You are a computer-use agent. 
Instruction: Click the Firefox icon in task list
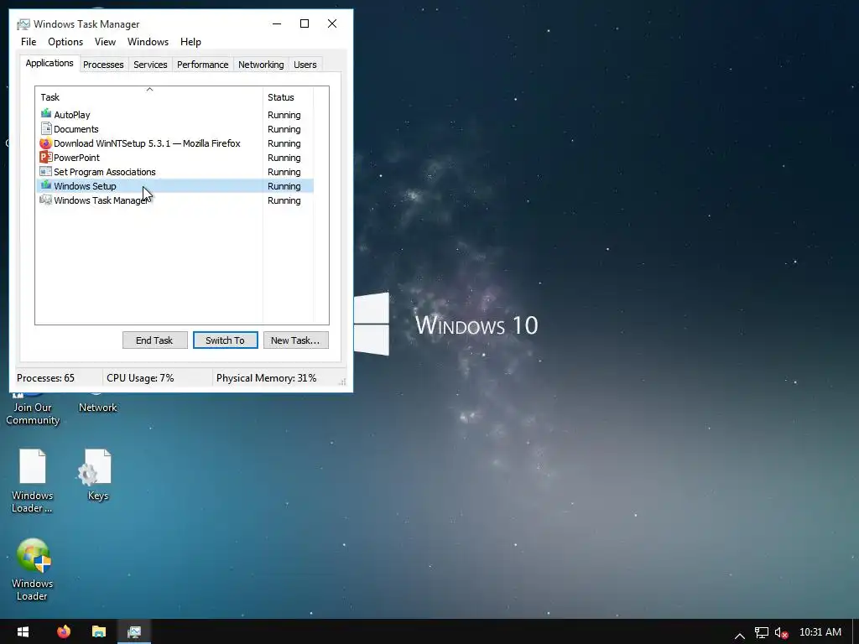(46, 143)
